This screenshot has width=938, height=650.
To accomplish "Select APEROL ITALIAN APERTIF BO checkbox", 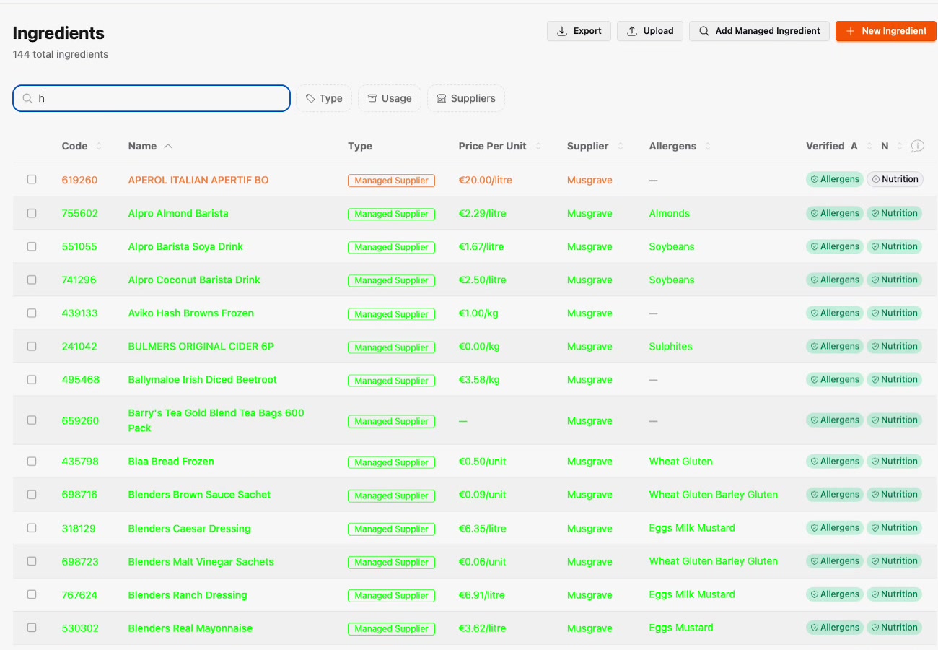I will (x=32, y=179).
